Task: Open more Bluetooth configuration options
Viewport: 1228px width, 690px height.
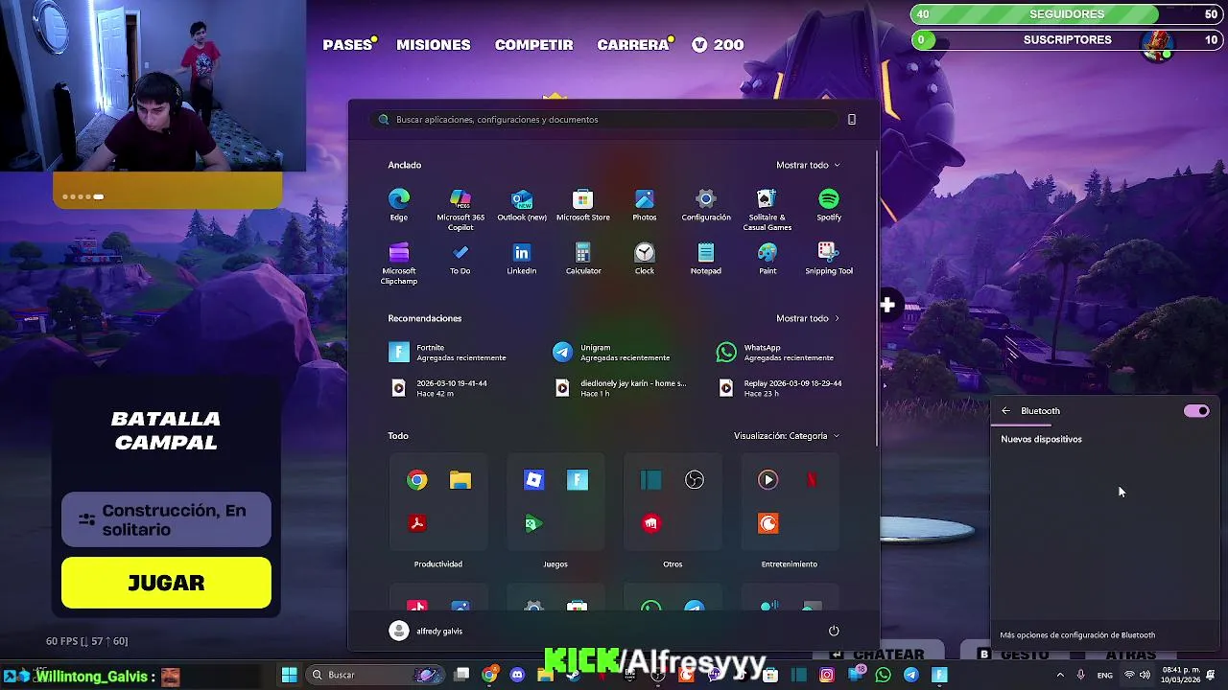Action: coord(1077,634)
